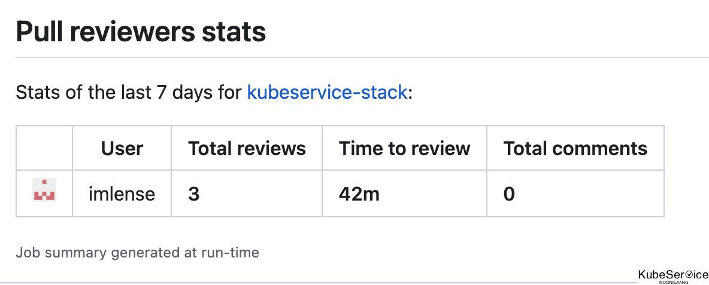Click the small DONGJIANG caption under logo

point(673,282)
